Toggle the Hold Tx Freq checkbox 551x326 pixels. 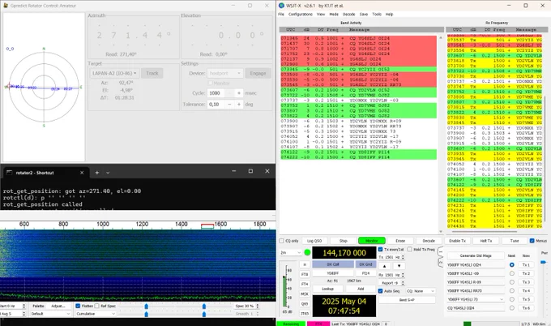[x=409, y=249]
